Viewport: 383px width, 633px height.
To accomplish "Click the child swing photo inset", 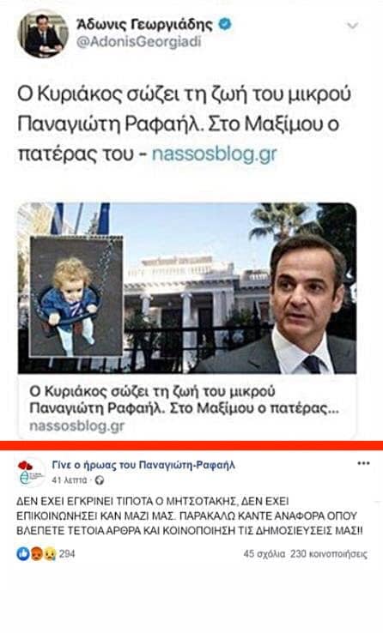I will tap(76, 297).
